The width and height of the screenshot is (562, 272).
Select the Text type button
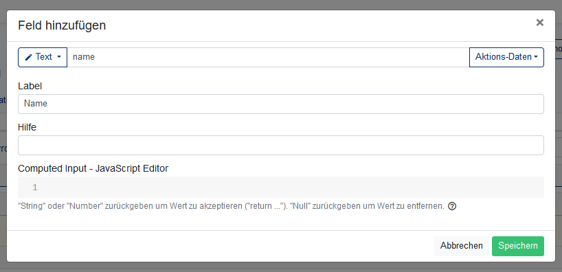pos(43,57)
